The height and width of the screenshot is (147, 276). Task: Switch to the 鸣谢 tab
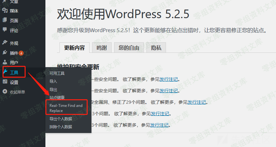(x=101, y=48)
